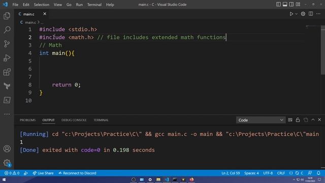Open the Selection menu
The image size is (325, 183).
[42, 5]
